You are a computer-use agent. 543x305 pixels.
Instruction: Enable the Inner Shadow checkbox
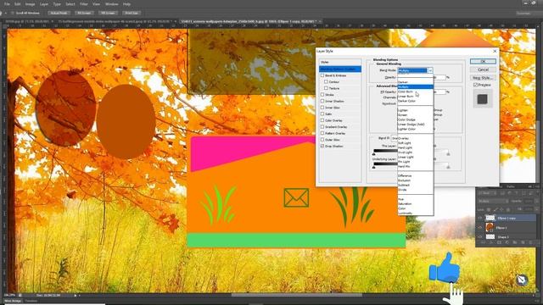(x=322, y=101)
